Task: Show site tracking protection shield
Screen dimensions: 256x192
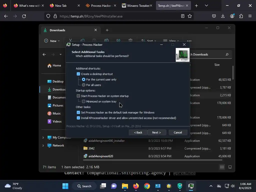Action: (x=48, y=16)
